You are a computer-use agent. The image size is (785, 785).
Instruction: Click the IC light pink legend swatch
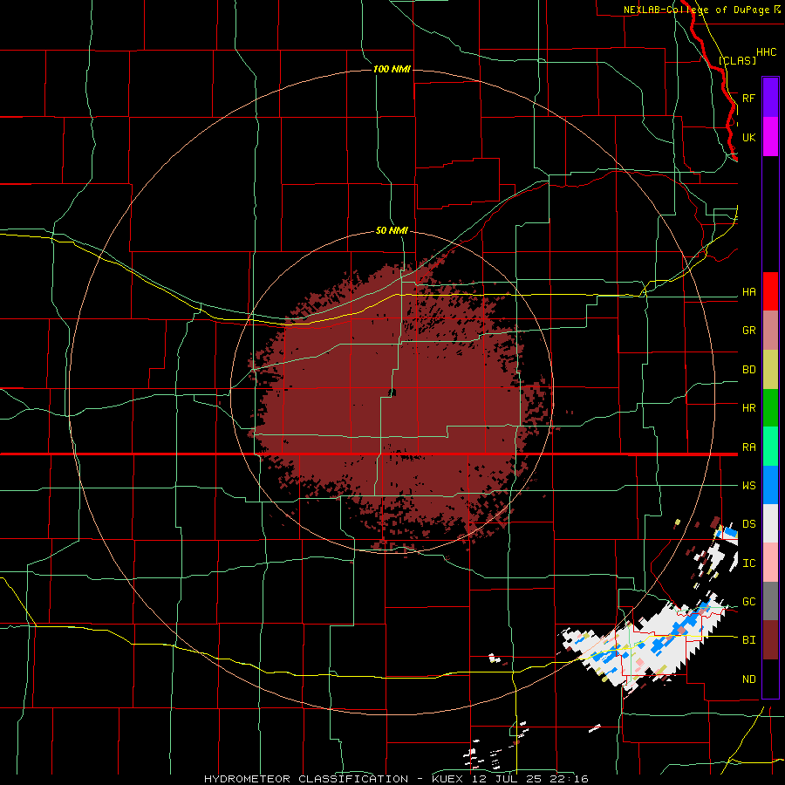(x=770, y=563)
